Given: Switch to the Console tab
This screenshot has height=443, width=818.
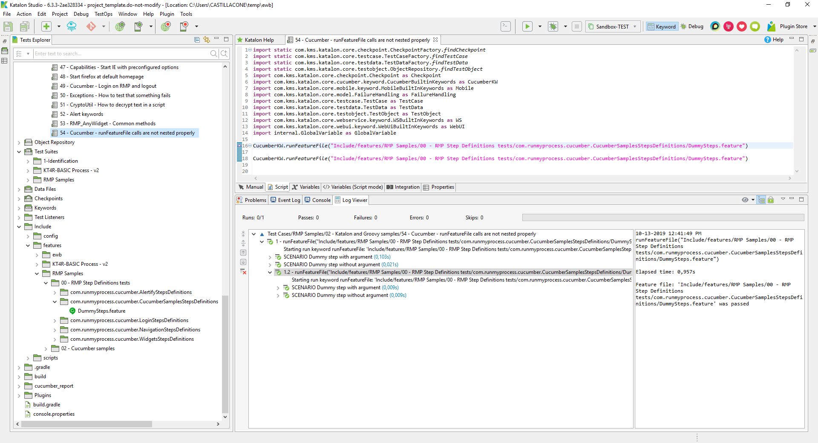Looking at the screenshot, I should click(x=318, y=200).
